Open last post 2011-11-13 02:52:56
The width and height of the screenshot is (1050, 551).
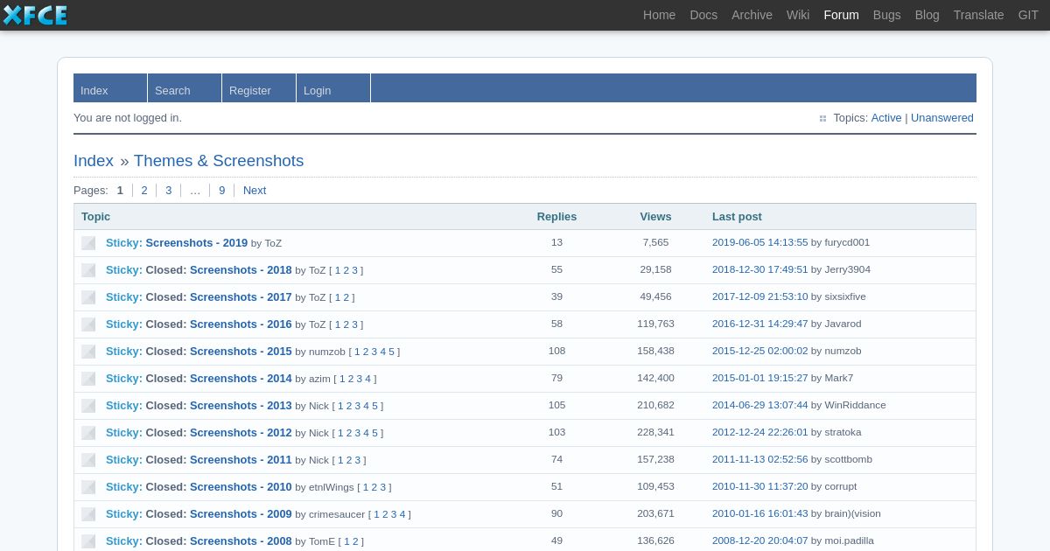tap(759, 459)
